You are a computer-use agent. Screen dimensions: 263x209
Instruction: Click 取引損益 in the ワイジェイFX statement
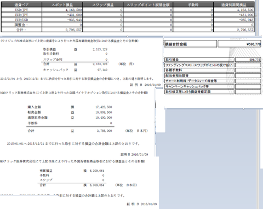pyautogui.click(x=49, y=49)
